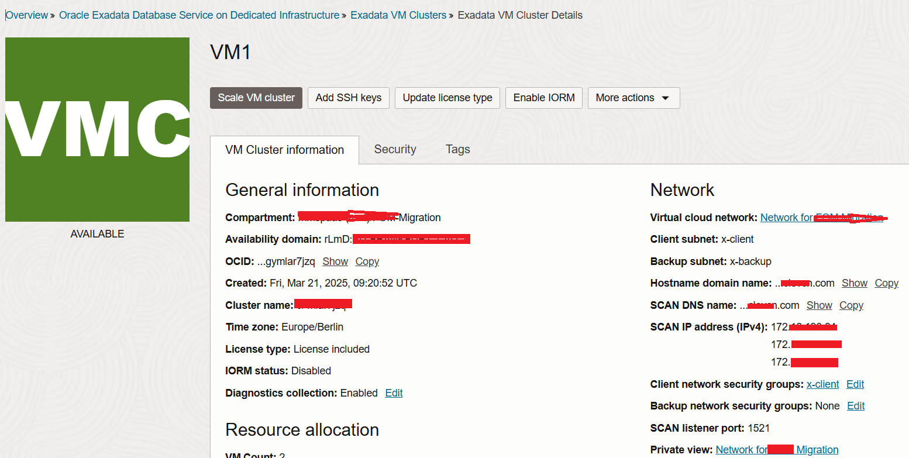Click Client subnet value x-client
The width and height of the screenshot is (909, 458).
coord(738,239)
